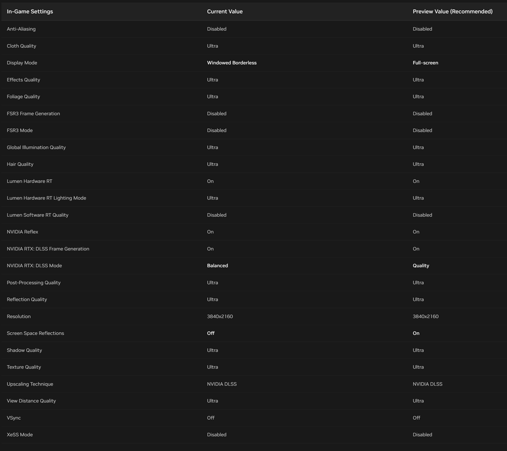Click the Display Mode setting label
This screenshot has height=451, width=507.
(x=22, y=63)
